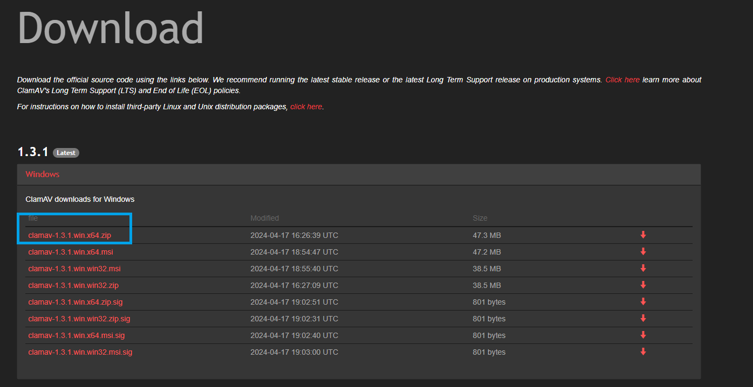Open clamav-1.3.1.win.win32.zip.sig signature link
The image size is (753, 387).
pyautogui.click(x=79, y=319)
